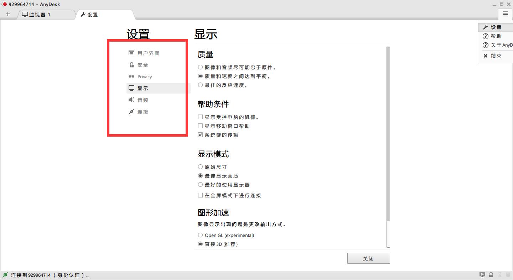Open the 音频 speaker section

click(x=142, y=100)
